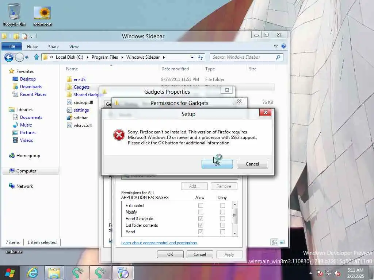Click the search magnifier icon

click(x=278, y=57)
